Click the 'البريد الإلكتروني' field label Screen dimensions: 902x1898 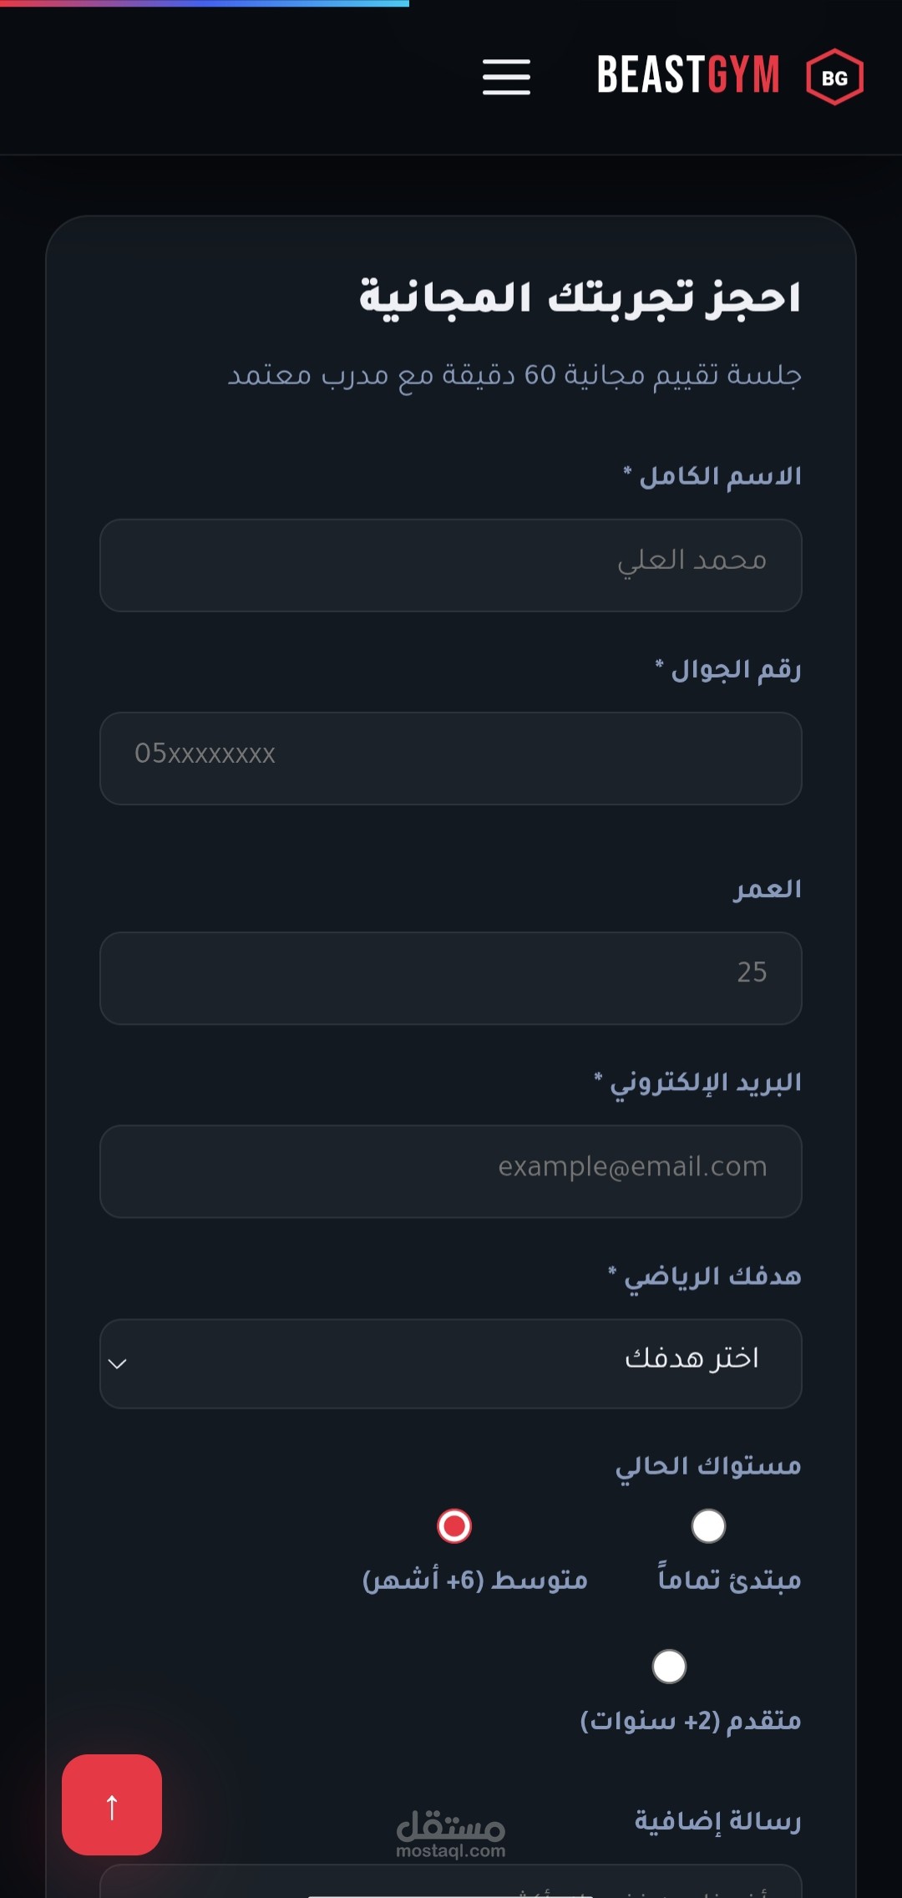pos(705,1083)
